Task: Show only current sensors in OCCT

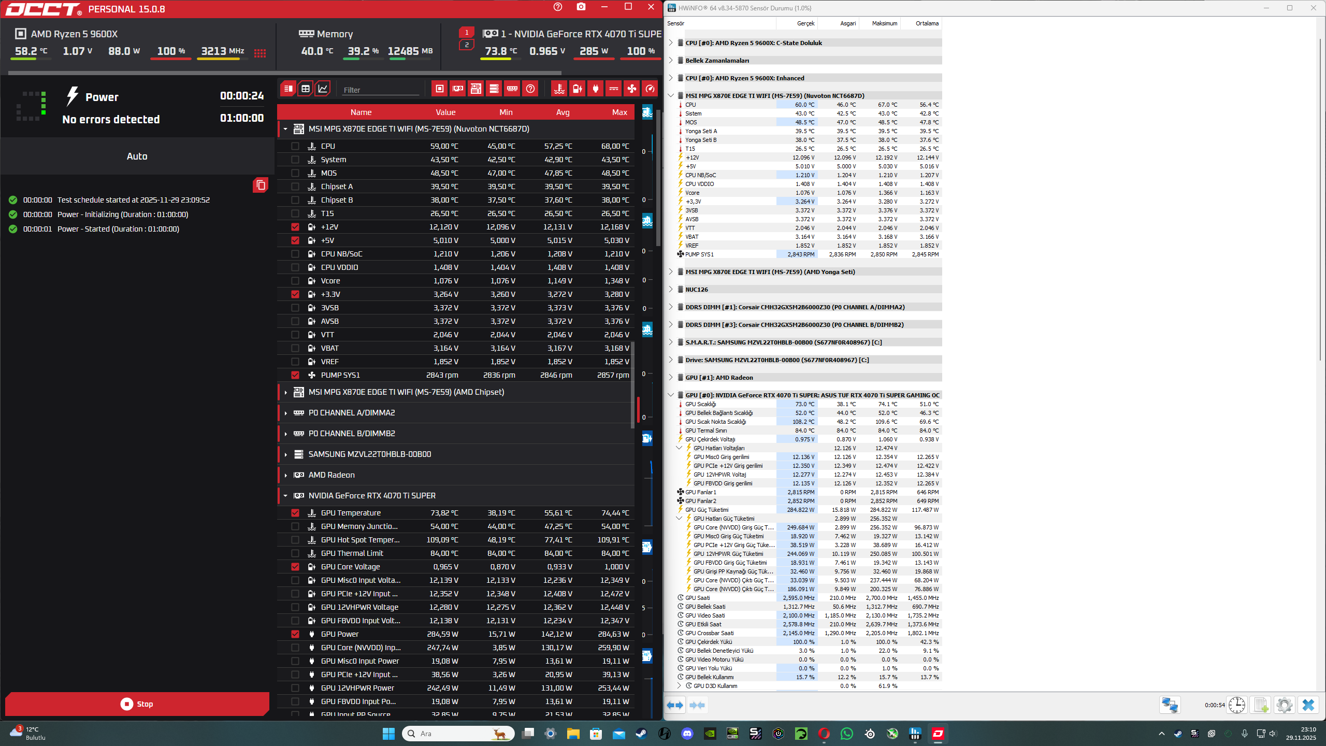Action: pyautogui.click(x=614, y=89)
